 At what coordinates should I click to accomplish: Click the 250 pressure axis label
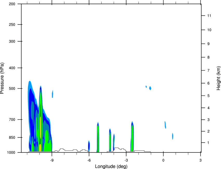pos(12,24)
